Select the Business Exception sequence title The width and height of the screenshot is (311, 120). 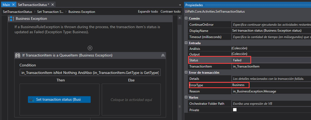[x=31, y=18]
